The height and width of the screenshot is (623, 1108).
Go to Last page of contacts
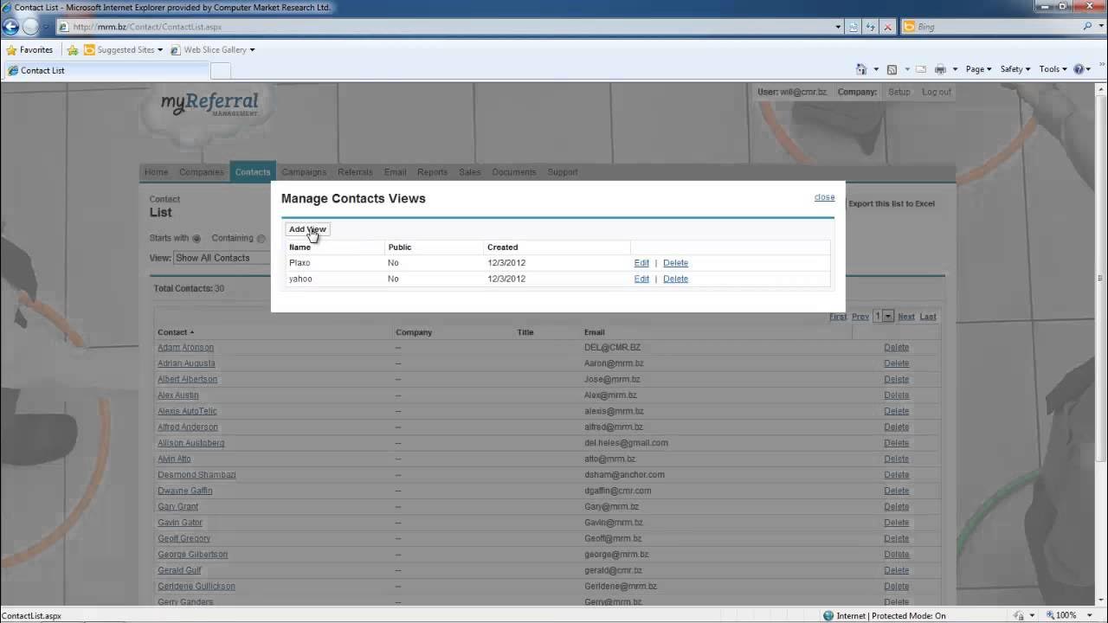[x=928, y=317]
